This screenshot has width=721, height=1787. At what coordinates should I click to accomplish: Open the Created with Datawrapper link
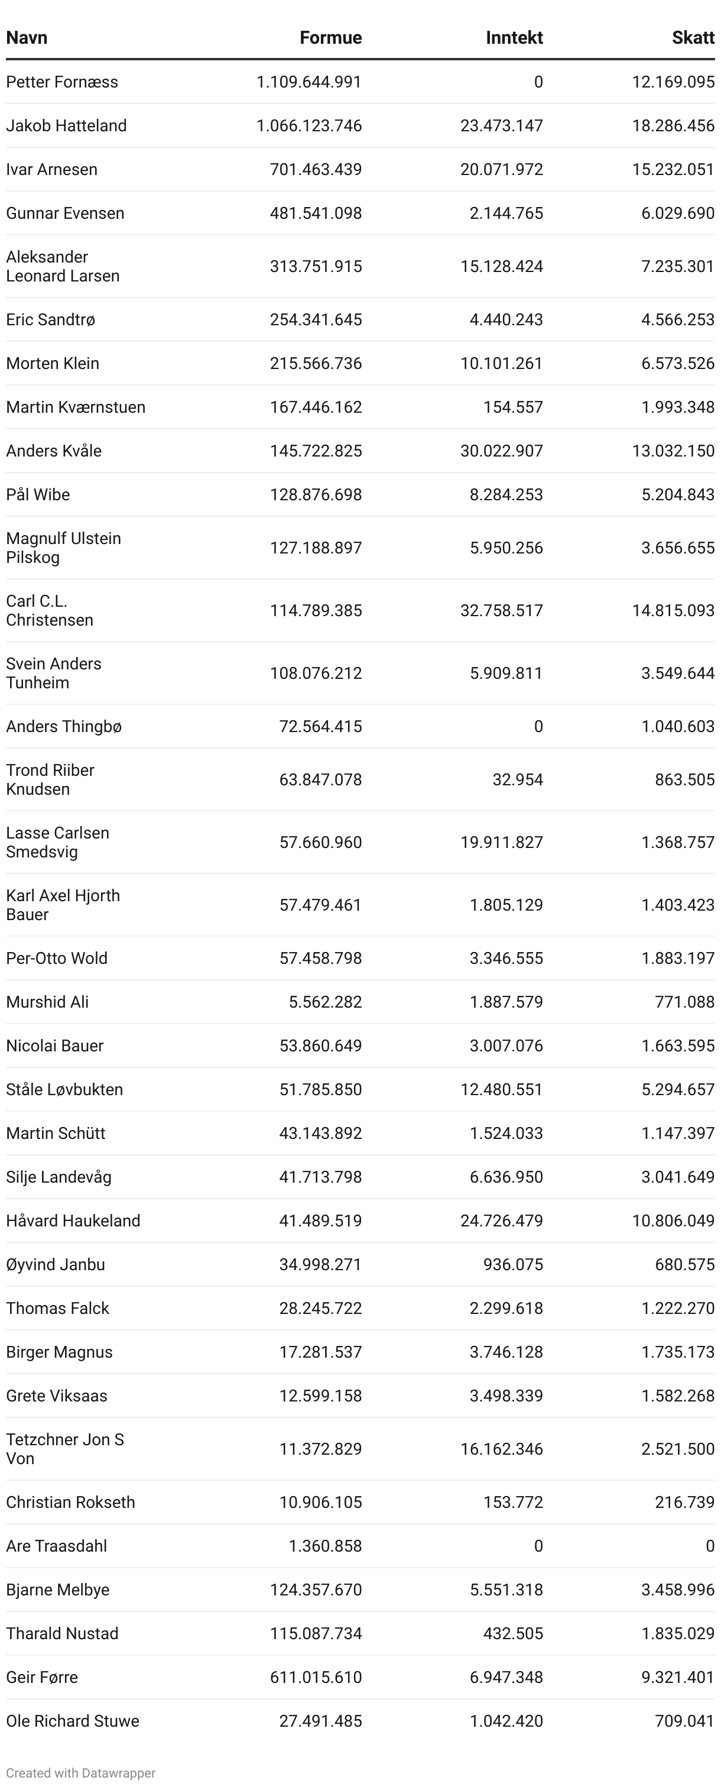coord(80,1772)
